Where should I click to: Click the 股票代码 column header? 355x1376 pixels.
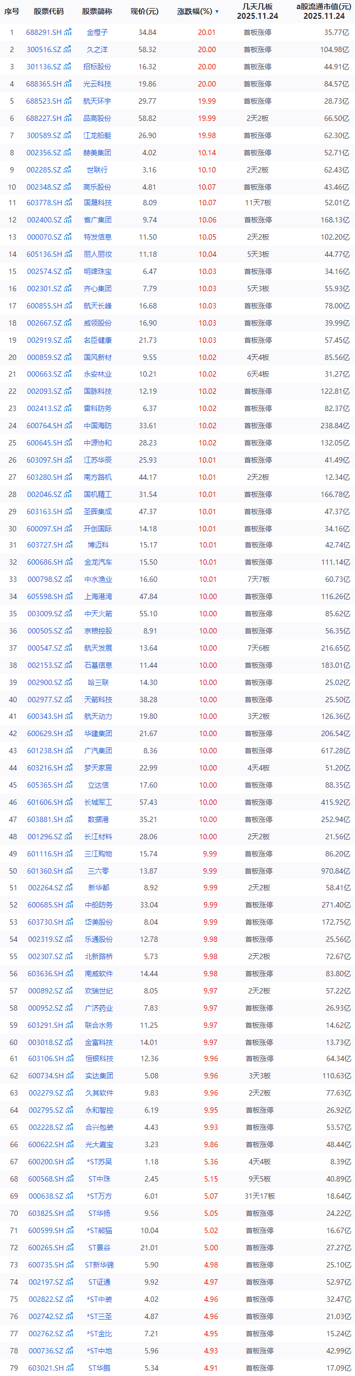click(48, 11)
